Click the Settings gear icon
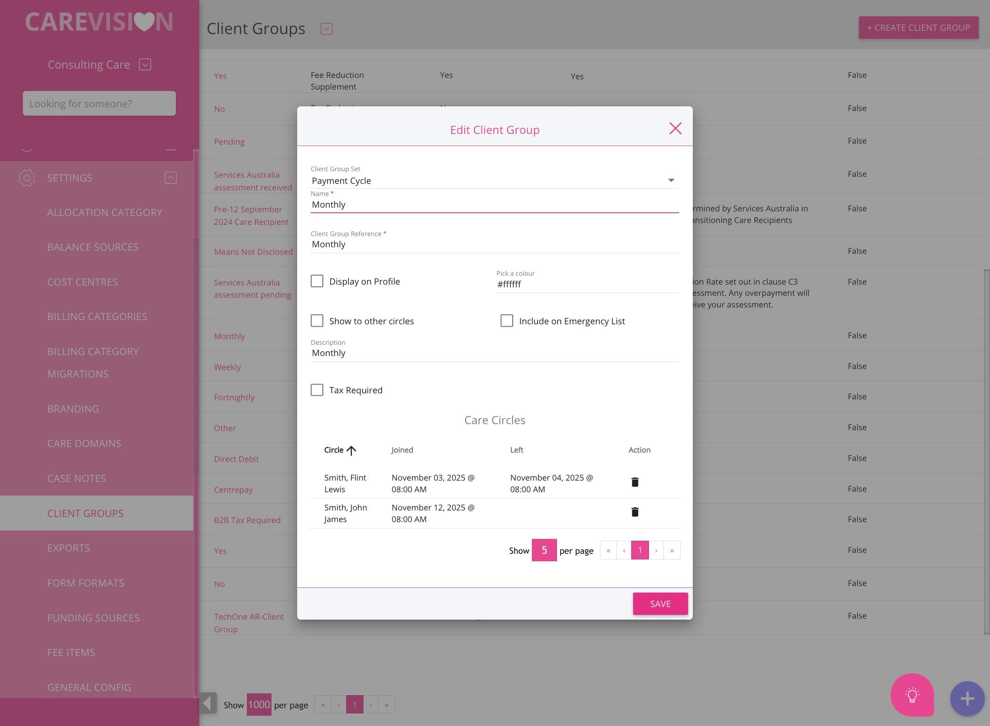 click(27, 178)
